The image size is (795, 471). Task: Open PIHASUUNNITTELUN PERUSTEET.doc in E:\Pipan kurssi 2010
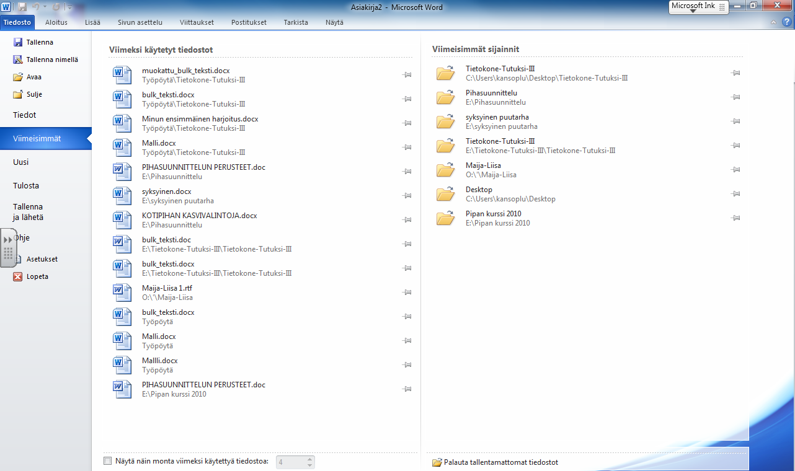click(x=260, y=389)
